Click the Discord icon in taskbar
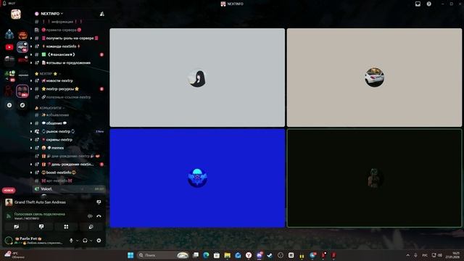Image resolution: width=464 pixels, height=261 pixels. 260,255
